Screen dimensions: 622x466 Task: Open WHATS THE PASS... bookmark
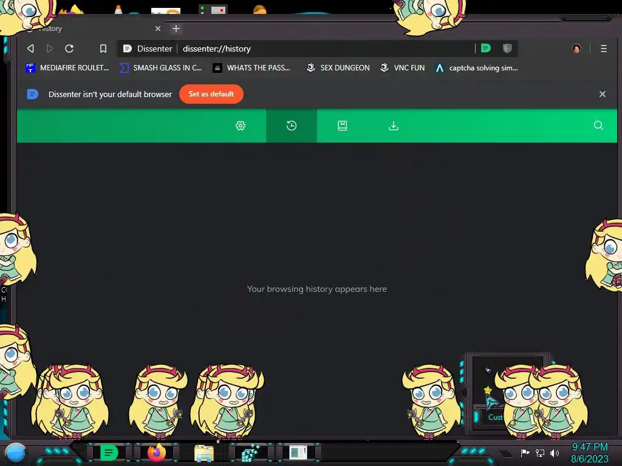251,68
